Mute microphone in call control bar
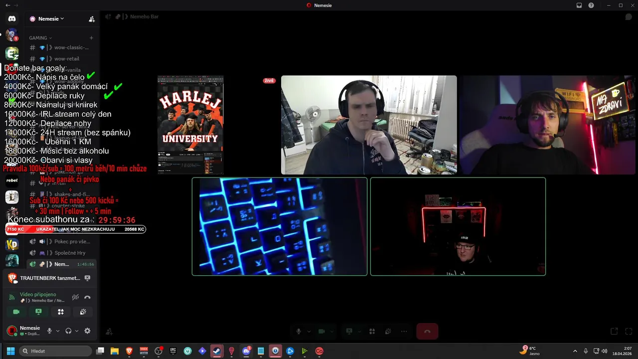Viewport: 638px width, 359px height. point(299,331)
